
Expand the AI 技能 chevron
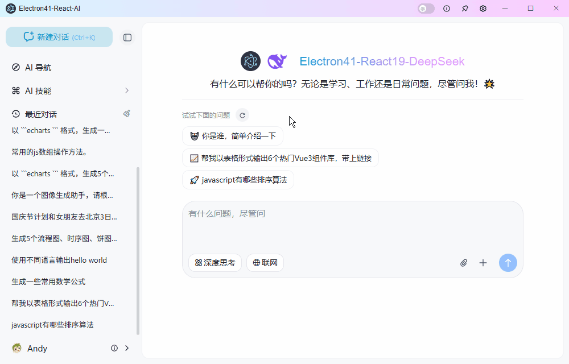click(x=127, y=90)
